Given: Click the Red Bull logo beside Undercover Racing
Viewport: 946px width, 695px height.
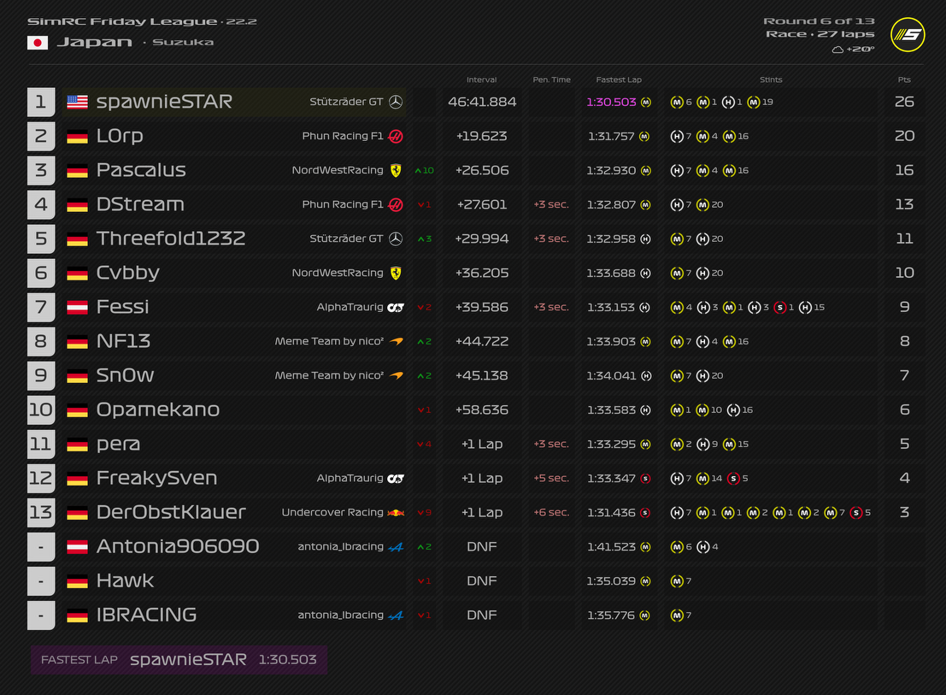Looking at the screenshot, I should pyautogui.click(x=396, y=512).
